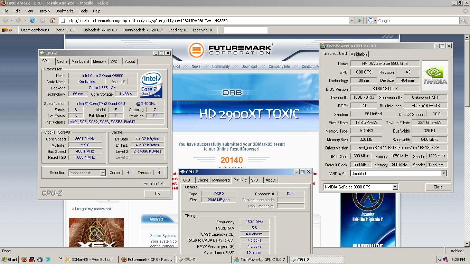This screenshot has width=470, height=264.
Task: Expand hidden tray icons with the chevron
Action: coord(440,260)
